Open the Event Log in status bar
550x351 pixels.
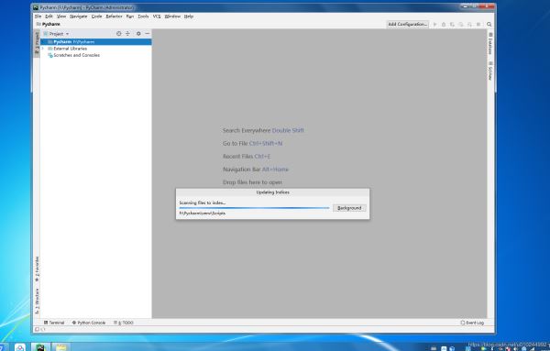472,323
